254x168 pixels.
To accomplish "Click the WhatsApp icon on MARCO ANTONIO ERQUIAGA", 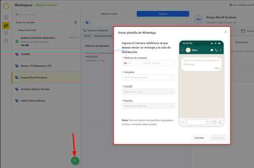I will (x=17, y=41).
